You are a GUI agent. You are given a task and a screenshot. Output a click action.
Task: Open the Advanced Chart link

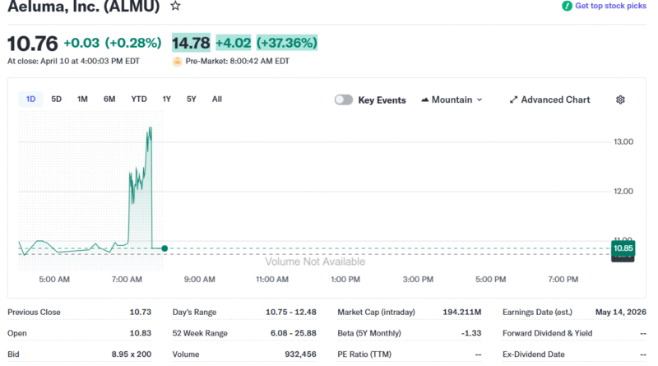tap(549, 100)
